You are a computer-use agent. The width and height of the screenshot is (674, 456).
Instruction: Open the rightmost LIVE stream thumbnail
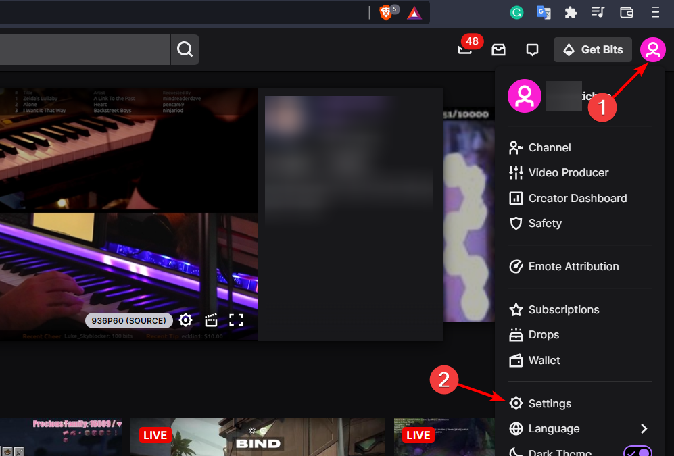tap(444, 437)
